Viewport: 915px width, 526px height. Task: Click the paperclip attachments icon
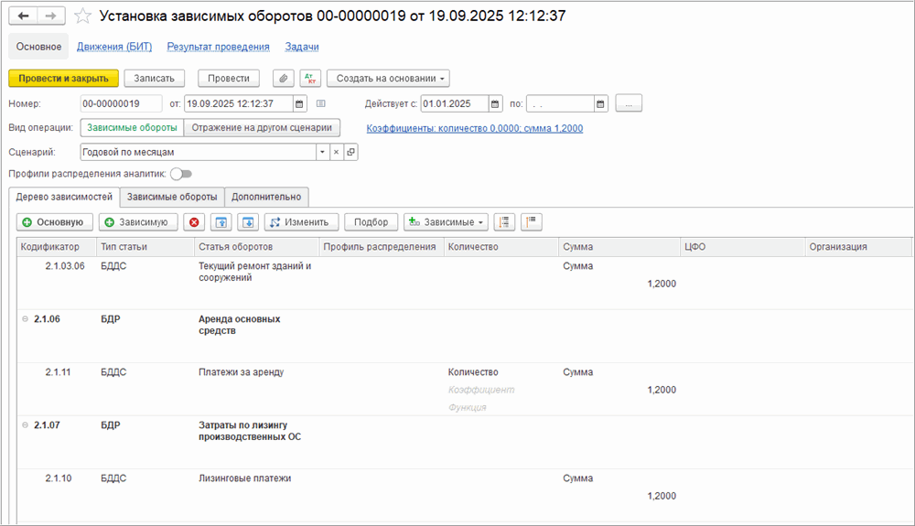click(285, 79)
